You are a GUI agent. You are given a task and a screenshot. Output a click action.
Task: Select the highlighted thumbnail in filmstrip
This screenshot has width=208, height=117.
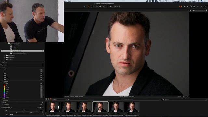point(100,107)
